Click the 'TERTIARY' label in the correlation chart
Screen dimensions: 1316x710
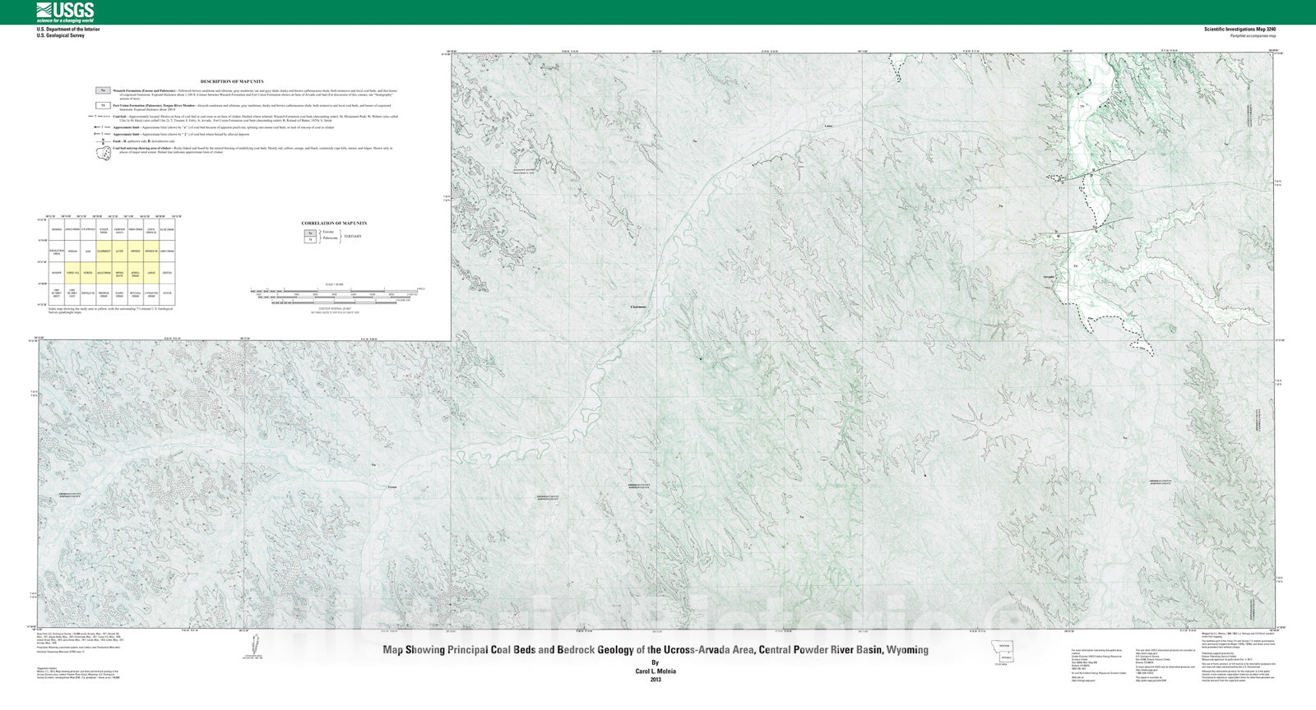tap(352, 237)
